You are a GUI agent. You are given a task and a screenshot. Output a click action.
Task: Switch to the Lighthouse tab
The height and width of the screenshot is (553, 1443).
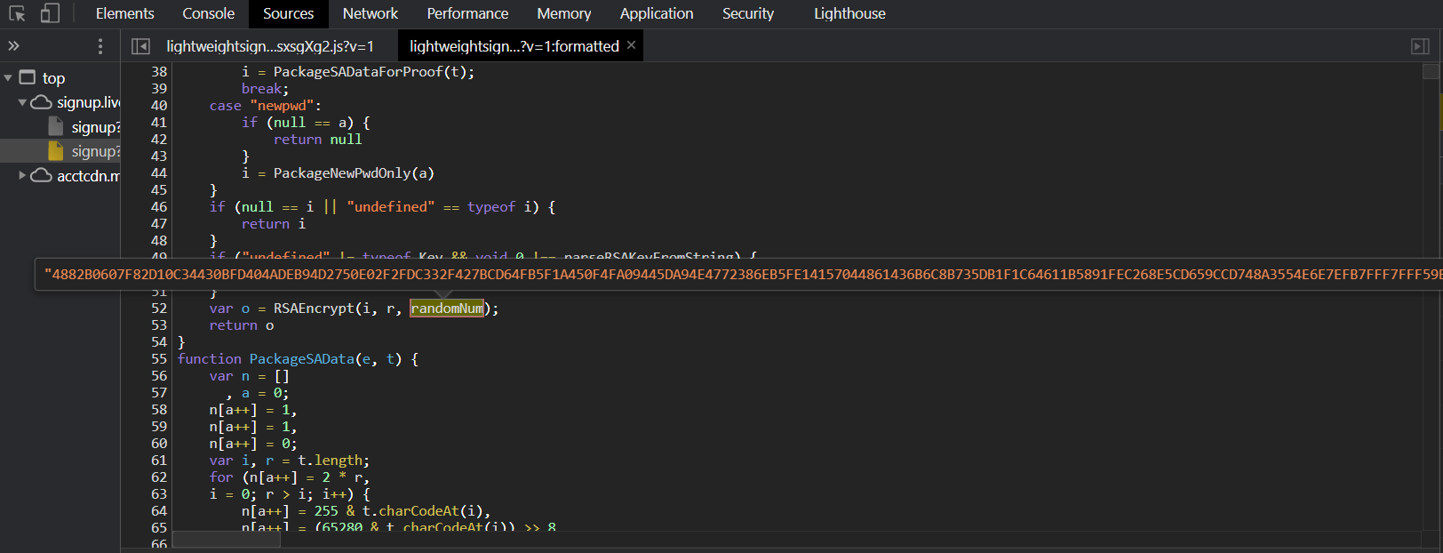849,13
